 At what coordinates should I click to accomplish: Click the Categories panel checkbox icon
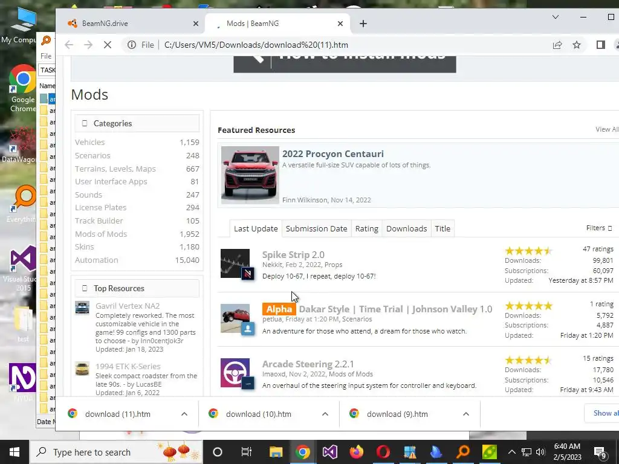pos(85,123)
